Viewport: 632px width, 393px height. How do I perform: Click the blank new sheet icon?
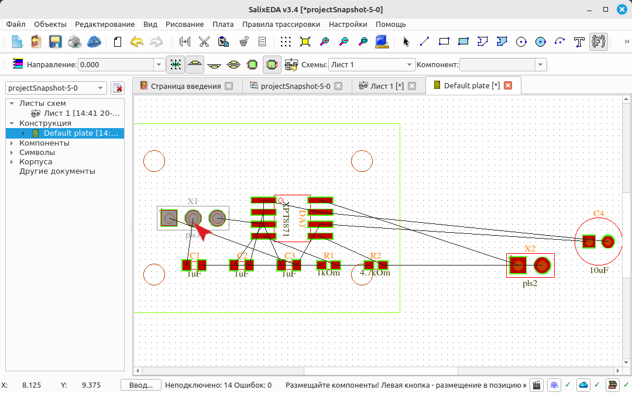pos(118,42)
